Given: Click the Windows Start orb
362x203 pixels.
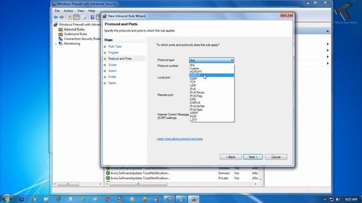Looking at the screenshot, I should 7,198.
